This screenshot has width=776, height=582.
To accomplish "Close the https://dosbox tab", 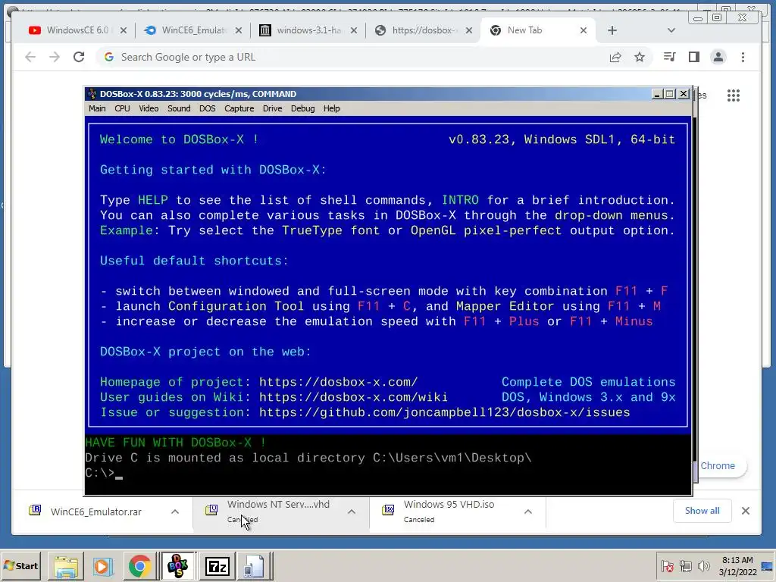I will coord(469,30).
